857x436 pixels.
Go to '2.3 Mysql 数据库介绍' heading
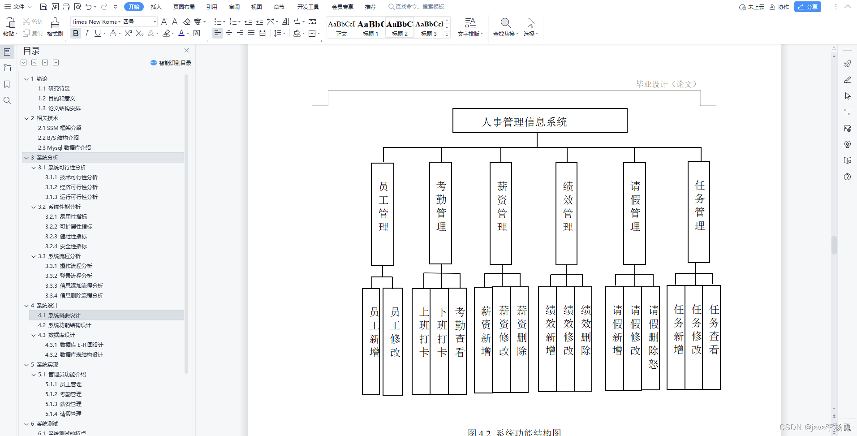click(x=65, y=148)
